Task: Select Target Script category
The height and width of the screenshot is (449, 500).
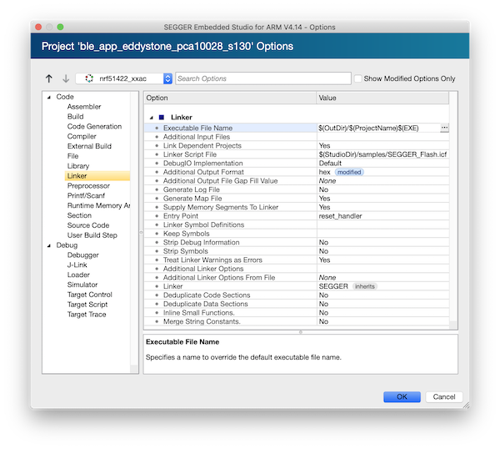Action: 87,305
